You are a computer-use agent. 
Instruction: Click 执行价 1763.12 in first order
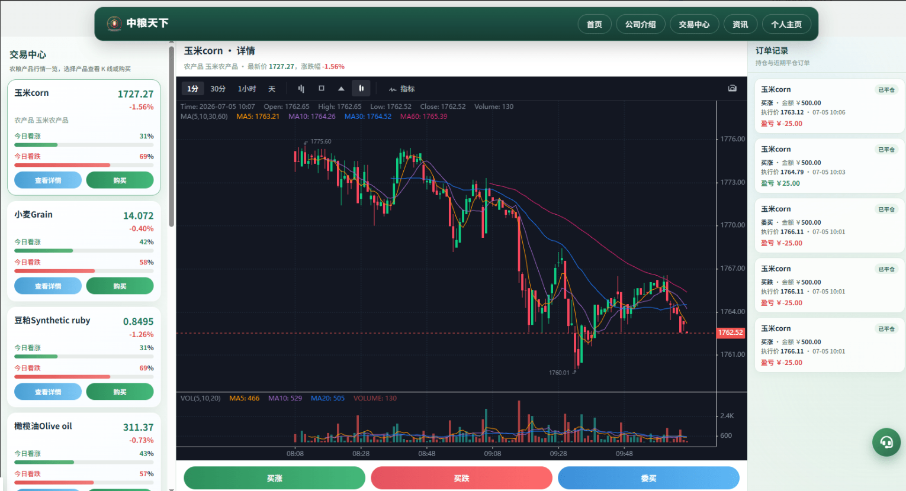tap(782, 112)
